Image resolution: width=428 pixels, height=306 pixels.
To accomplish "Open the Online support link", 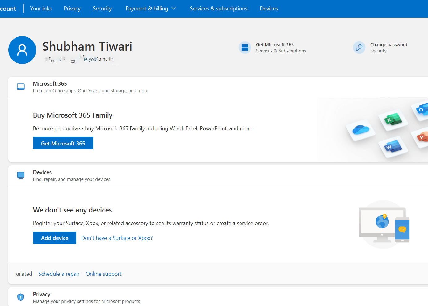I will coord(103,274).
